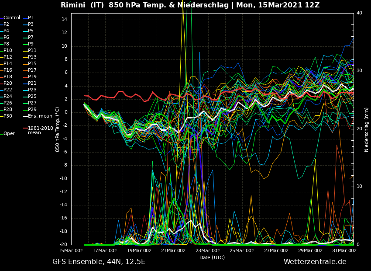Open the 'Wetterzentrale.de' site label
The height and width of the screenshot is (271, 371).
coord(315,262)
